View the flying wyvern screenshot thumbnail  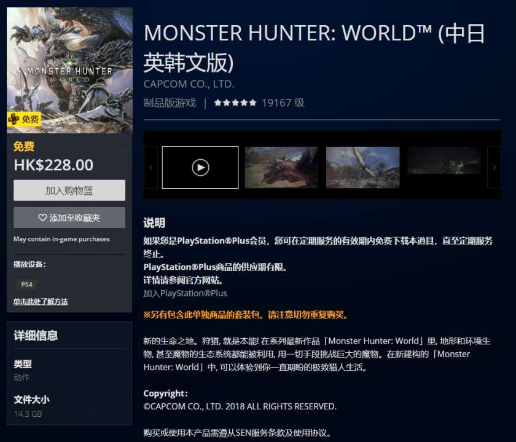click(362, 167)
